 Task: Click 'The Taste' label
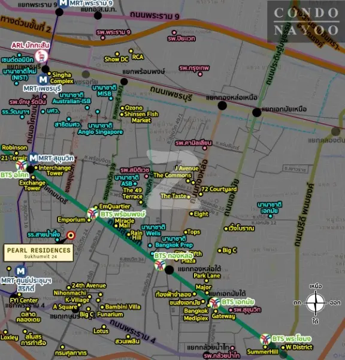pyautogui.click(x=173, y=196)
